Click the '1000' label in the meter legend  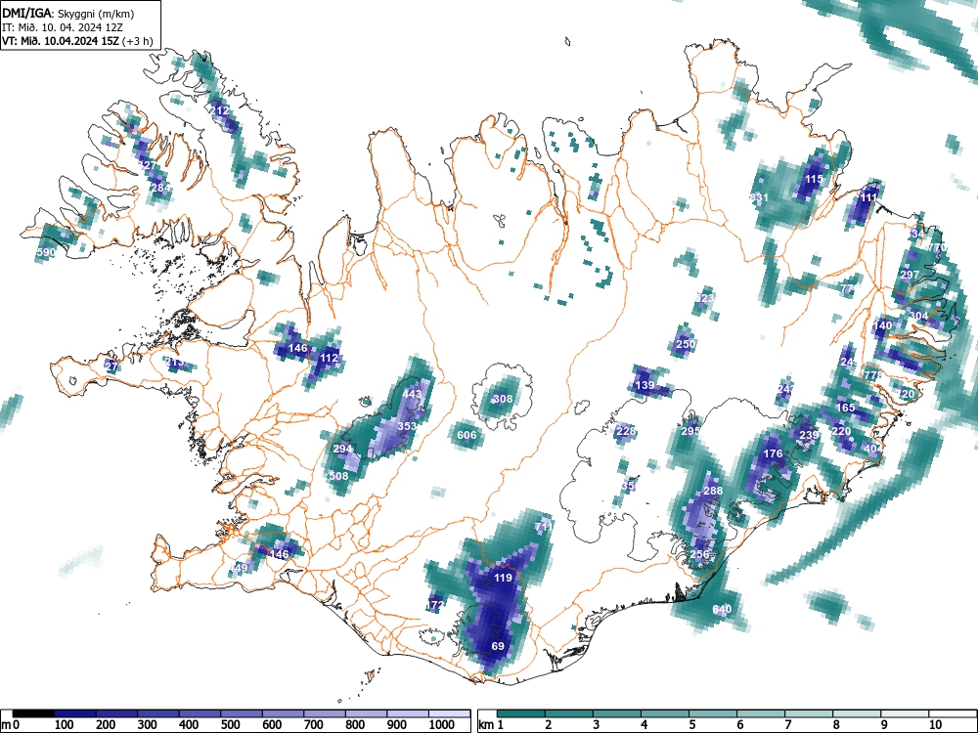pyautogui.click(x=442, y=725)
